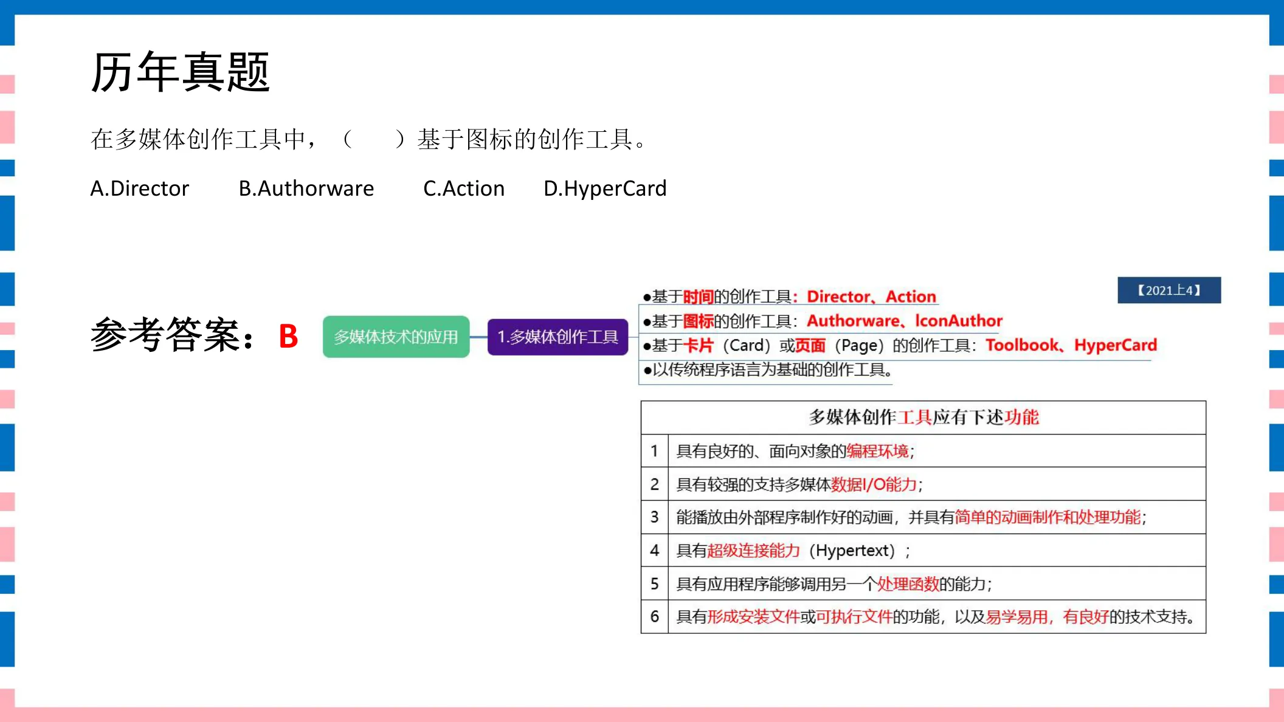Select answer option D.HyperCard
This screenshot has height=722, width=1284.
pos(605,188)
